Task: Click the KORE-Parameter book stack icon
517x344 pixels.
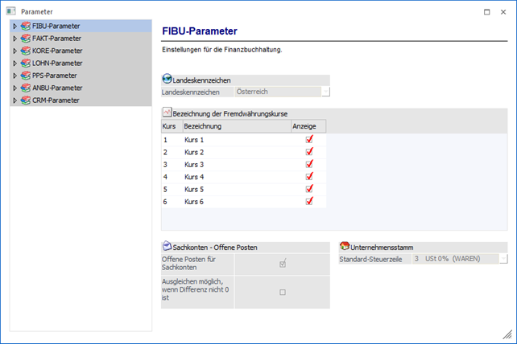Action: click(x=26, y=51)
